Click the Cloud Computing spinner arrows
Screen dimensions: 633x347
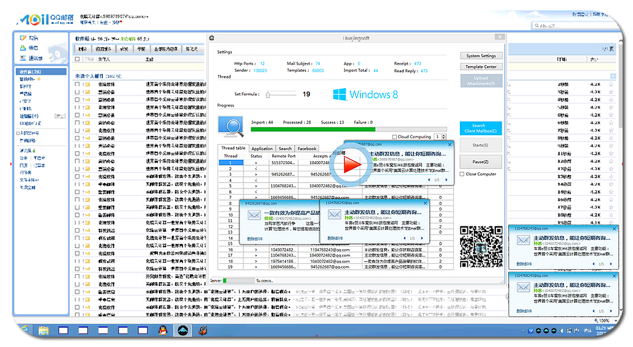(444, 137)
